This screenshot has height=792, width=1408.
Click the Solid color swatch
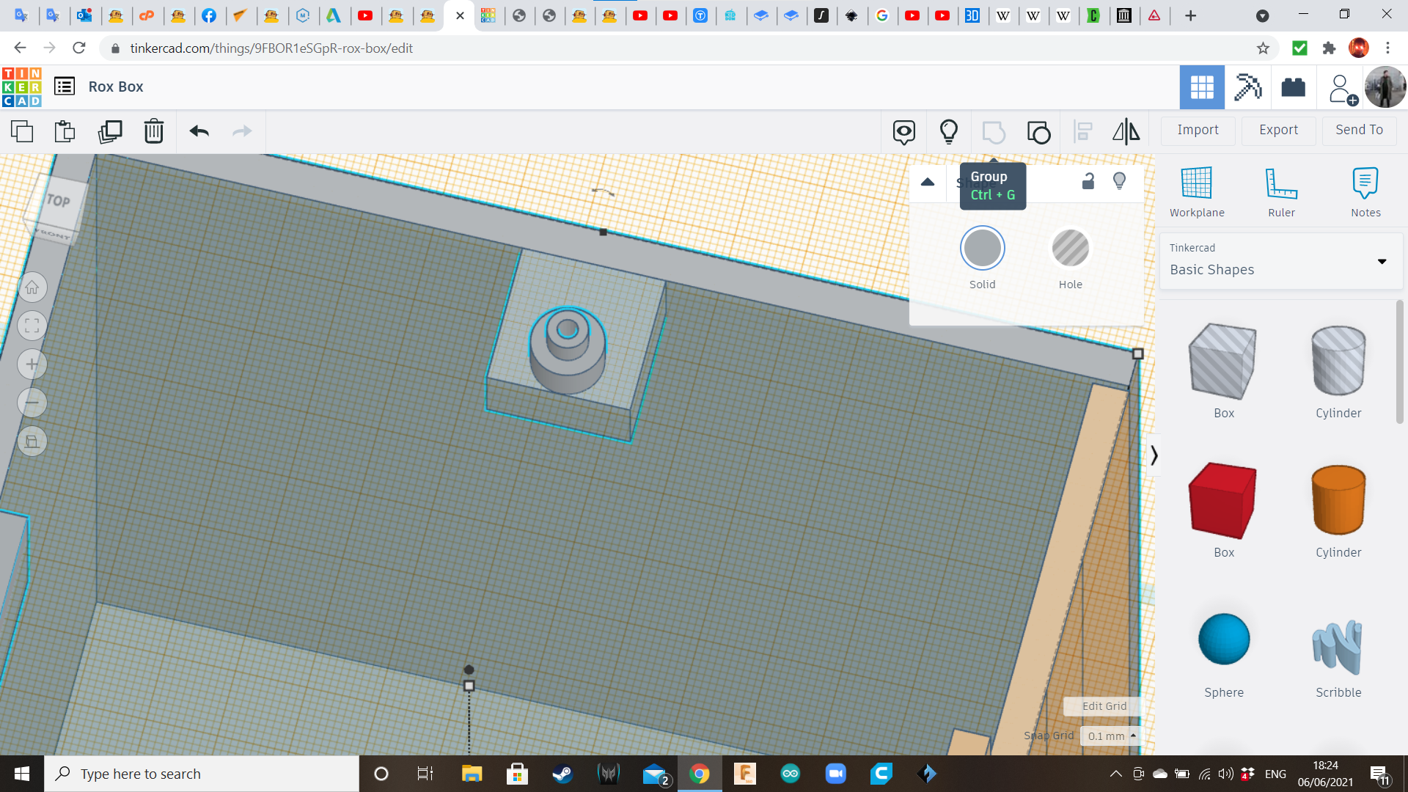click(x=982, y=249)
